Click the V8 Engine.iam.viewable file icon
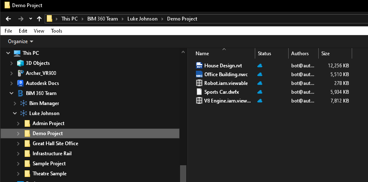This screenshot has width=368, height=182. [x=199, y=101]
